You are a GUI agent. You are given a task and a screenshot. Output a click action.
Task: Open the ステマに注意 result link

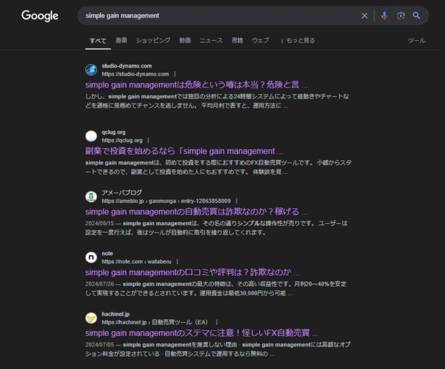click(201, 333)
